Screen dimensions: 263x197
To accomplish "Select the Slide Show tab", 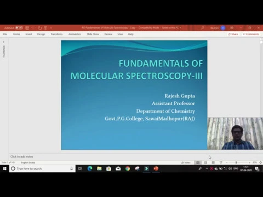I will pyautogui.click(x=93, y=34).
